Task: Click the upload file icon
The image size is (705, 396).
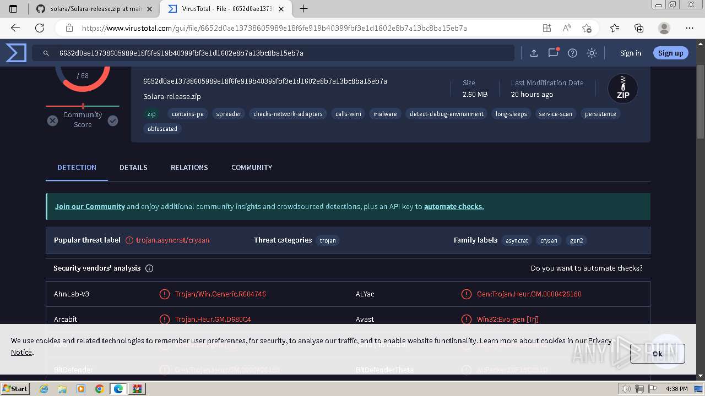Action: coord(534,53)
